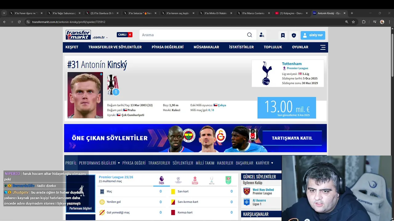This screenshot has width=394, height=221.
Task: Click the Kırmızı kart red card icon
Action: coord(173,212)
